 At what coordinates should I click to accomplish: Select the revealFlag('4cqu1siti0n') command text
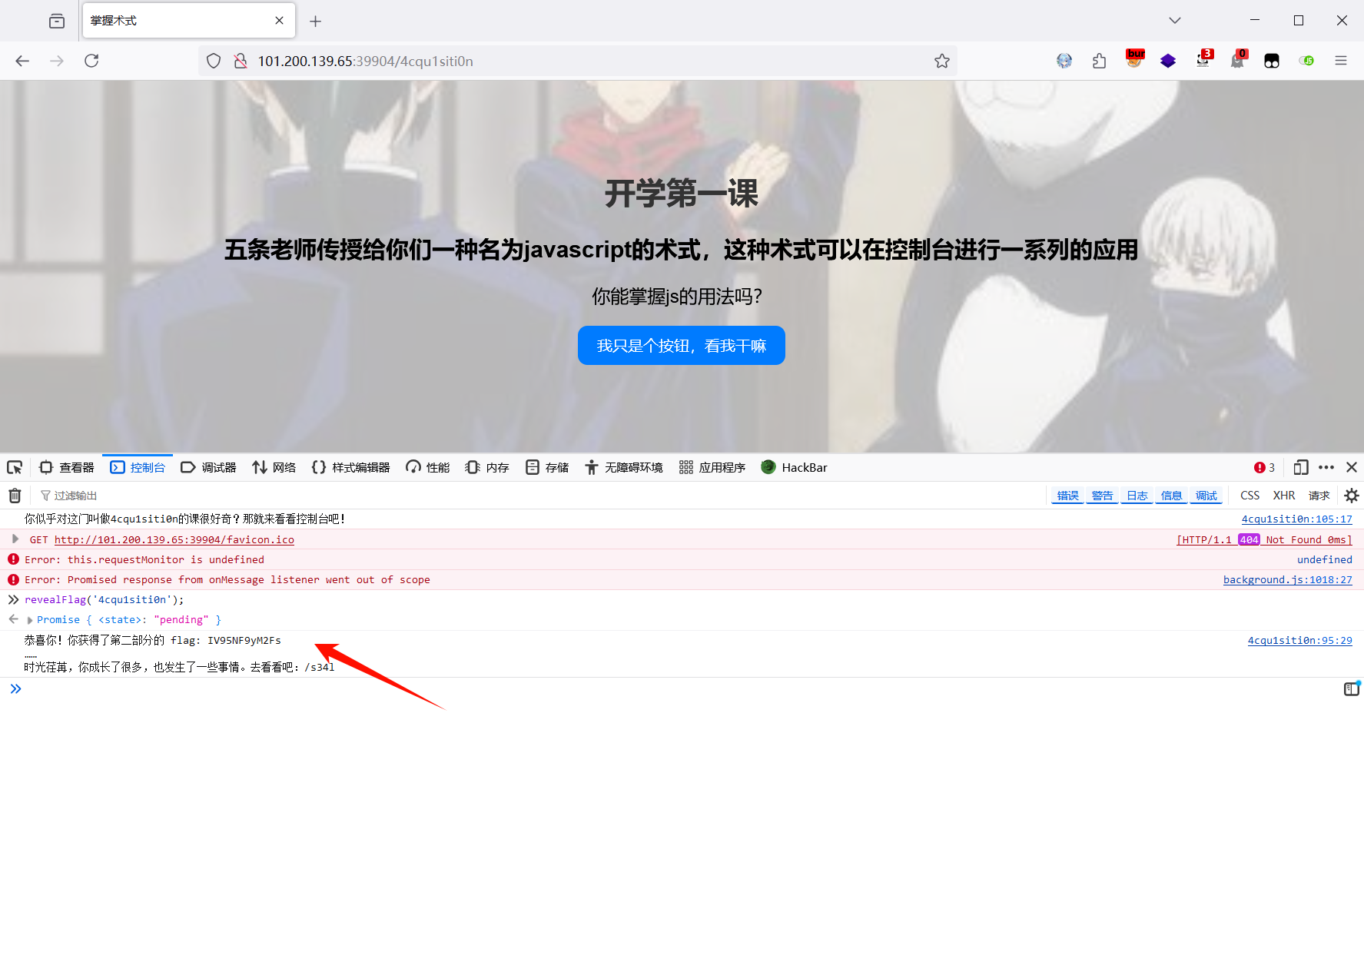coord(105,600)
